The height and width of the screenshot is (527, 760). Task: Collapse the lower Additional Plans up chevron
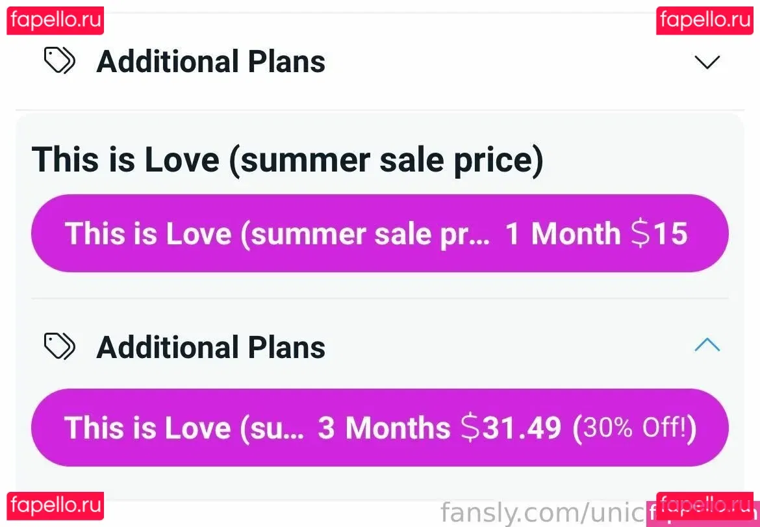707,345
